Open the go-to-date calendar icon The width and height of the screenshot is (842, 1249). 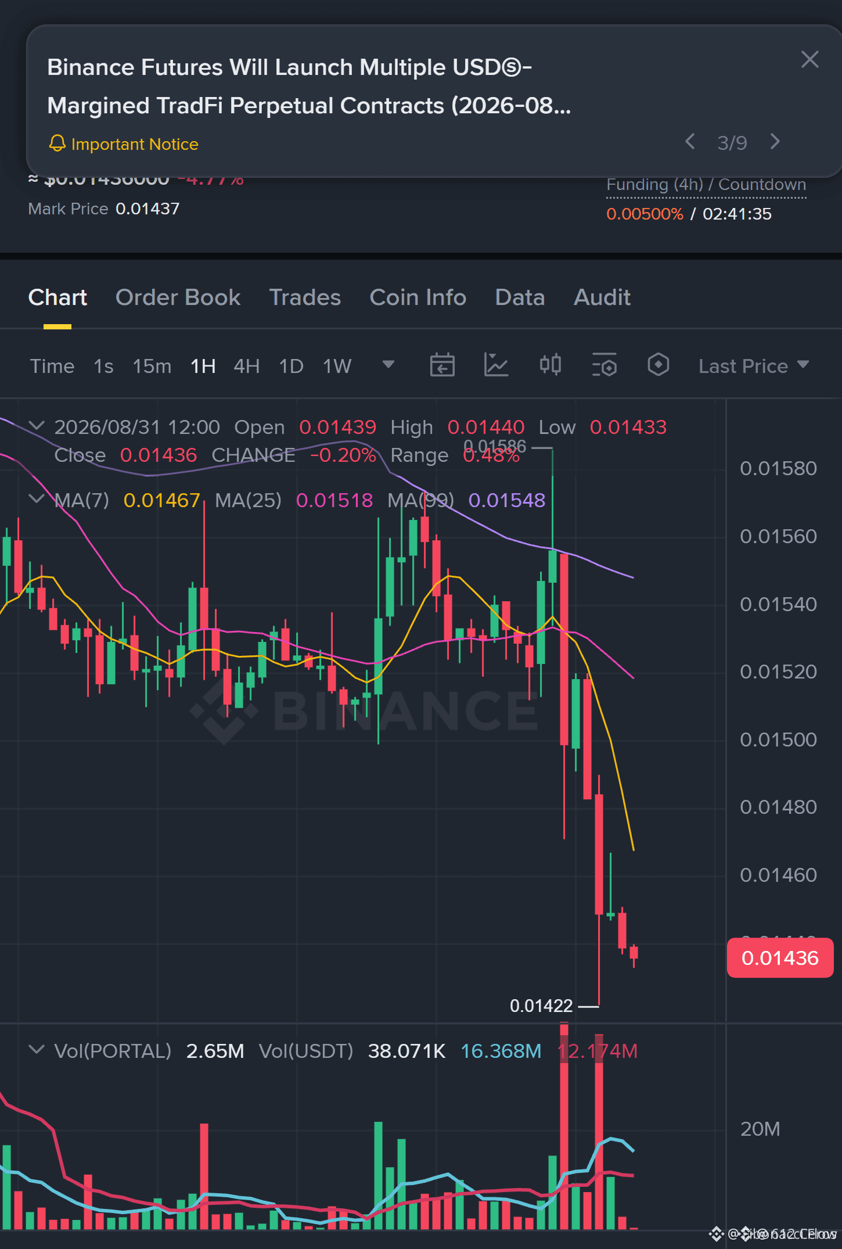442,365
